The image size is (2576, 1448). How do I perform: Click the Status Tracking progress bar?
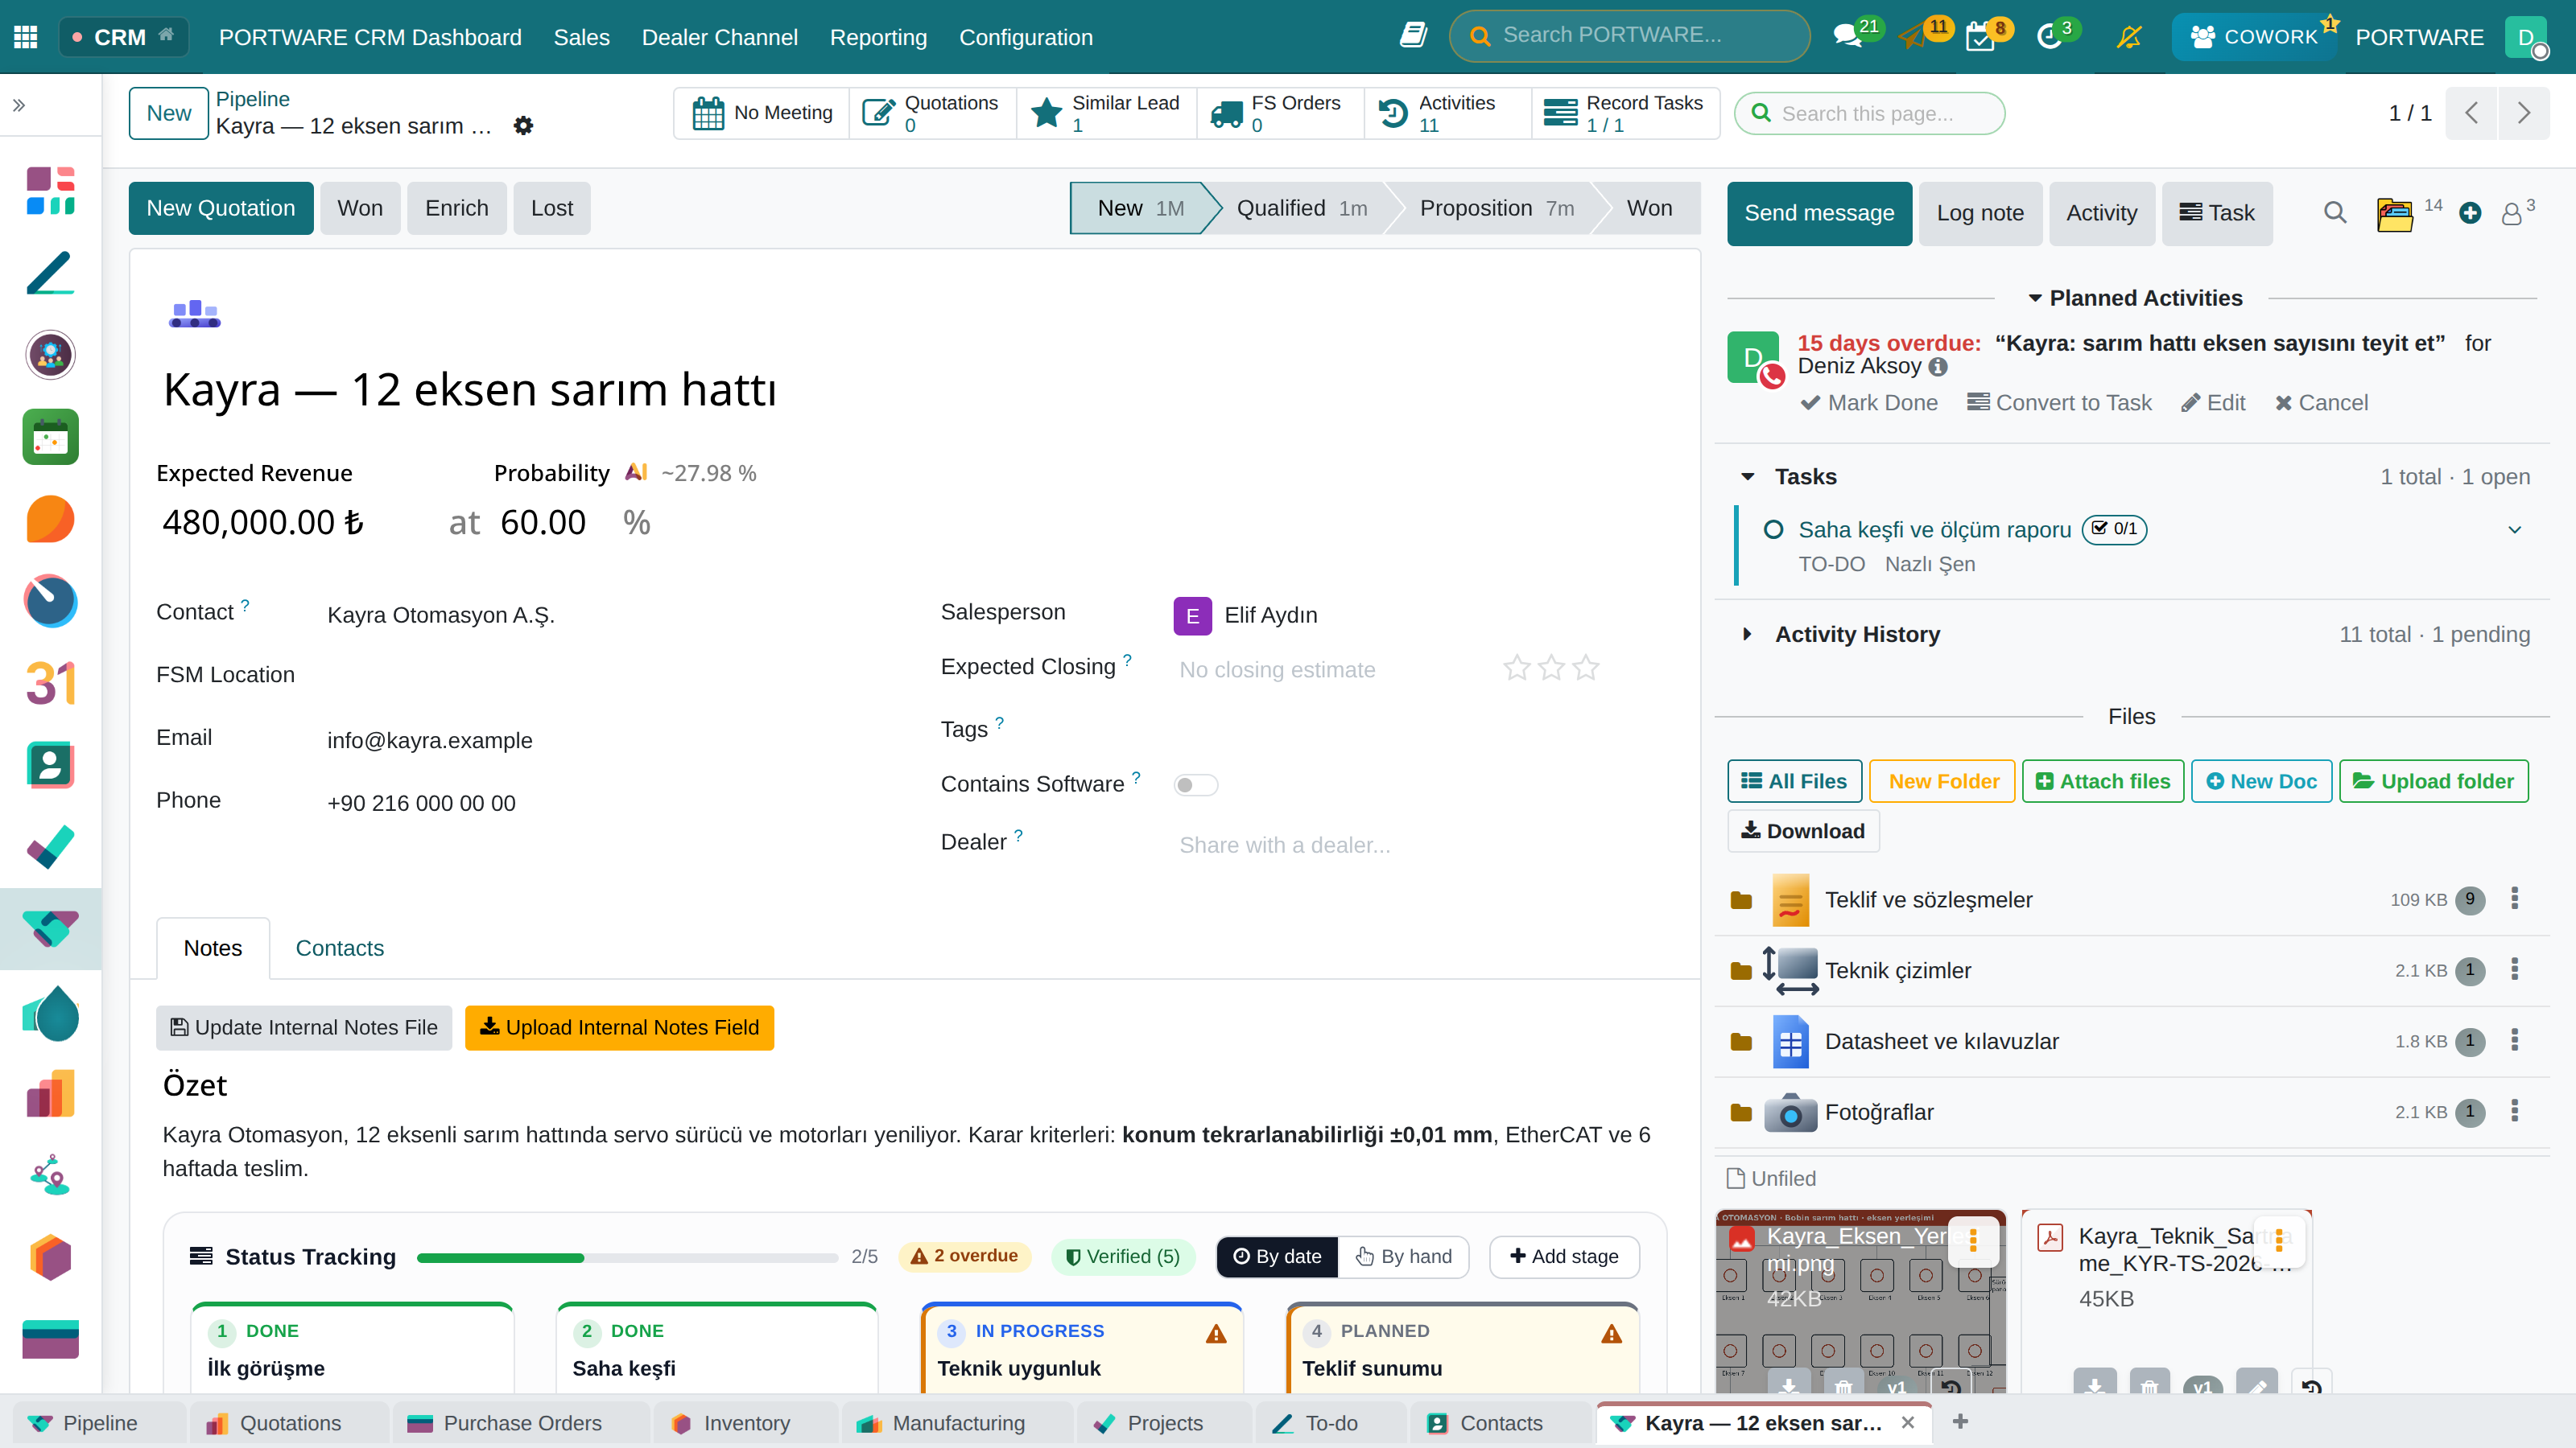627,1258
